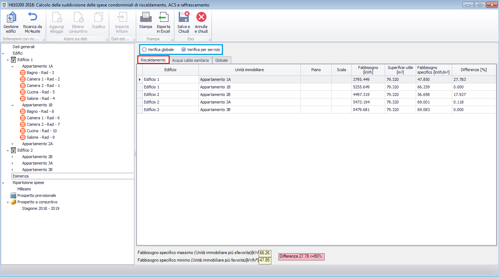Image resolution: width=499 pixels, height=277 pixels.
Task: Select the Appartamento 2B table row
Action: pyautogui.click(x=249, y=94)
